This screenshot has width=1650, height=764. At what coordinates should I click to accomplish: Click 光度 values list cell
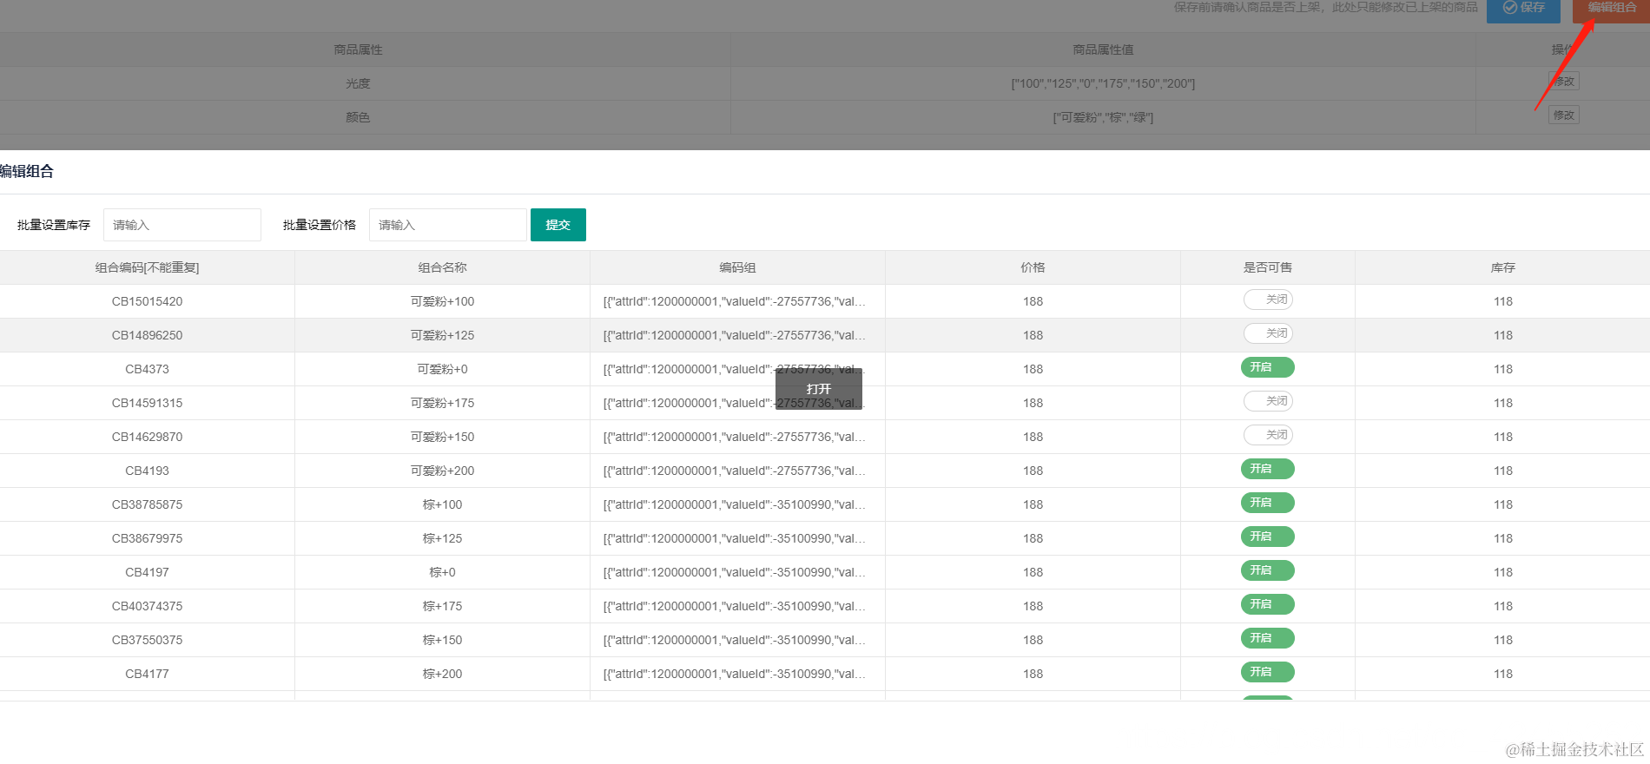pos(1103,83)
